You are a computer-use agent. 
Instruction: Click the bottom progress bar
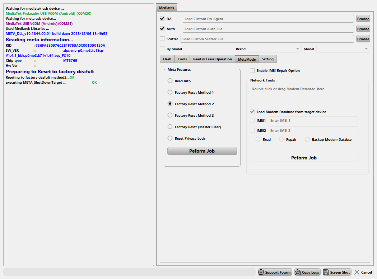[129, 272]
